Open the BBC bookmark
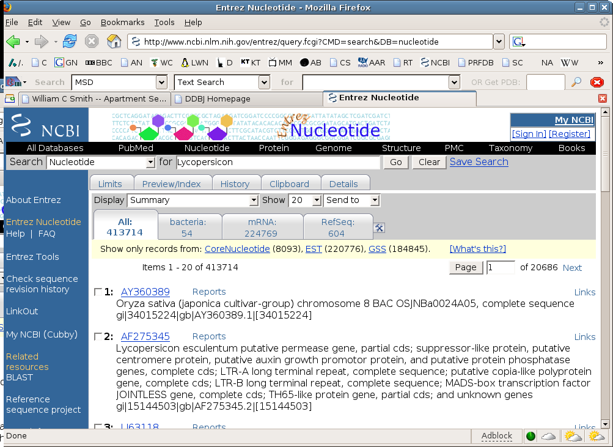 pos(98,62)
